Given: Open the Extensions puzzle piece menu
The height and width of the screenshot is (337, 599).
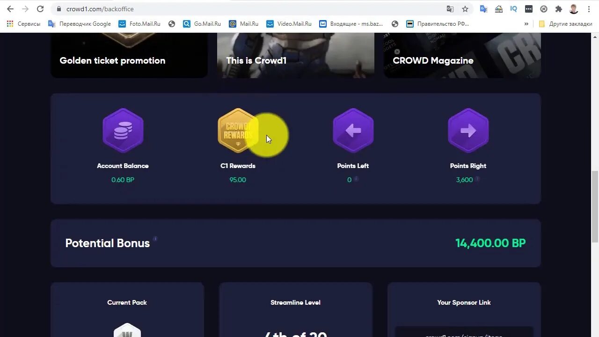Looking at the screenshot, I should click(559, 9).
